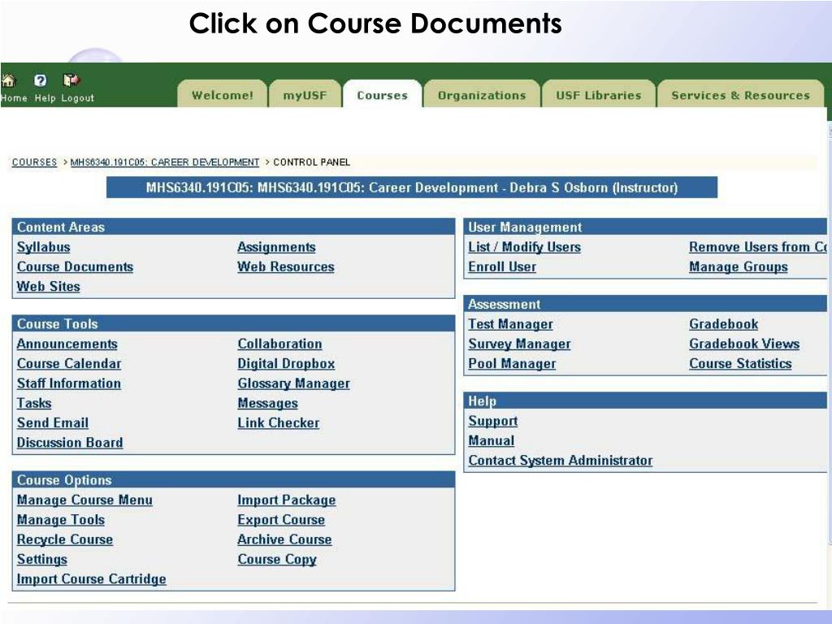Open List / Modify Users

[x=524, y=247]
